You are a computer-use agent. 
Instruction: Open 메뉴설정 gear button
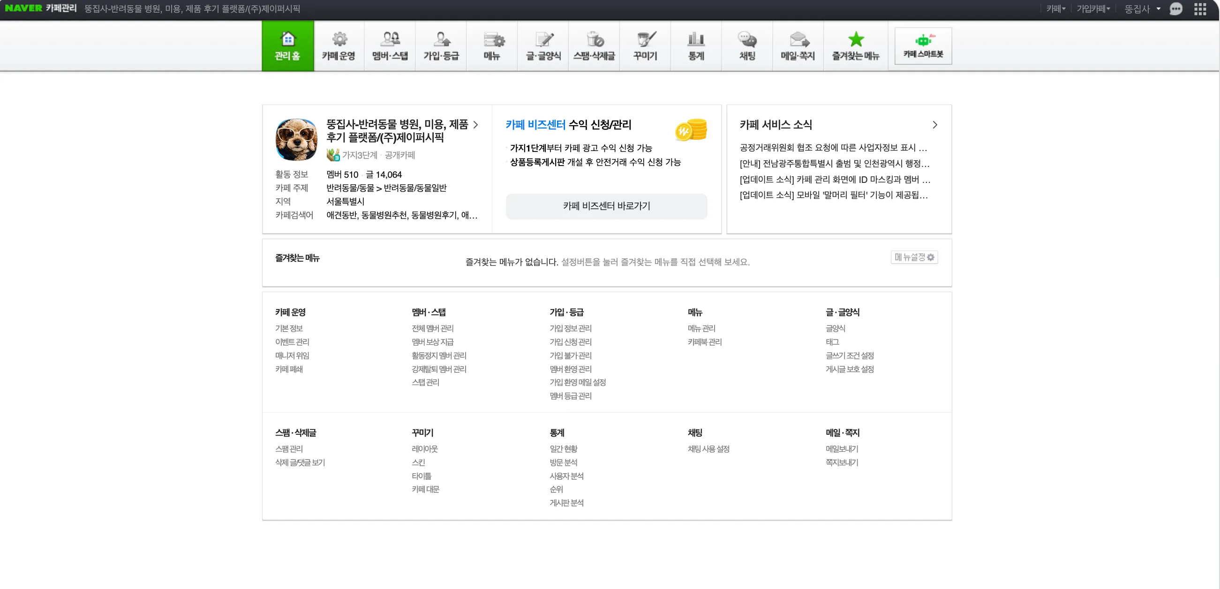914,257
